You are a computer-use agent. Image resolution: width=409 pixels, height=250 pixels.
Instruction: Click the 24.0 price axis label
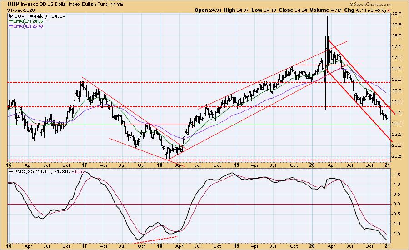click(396, 124)
